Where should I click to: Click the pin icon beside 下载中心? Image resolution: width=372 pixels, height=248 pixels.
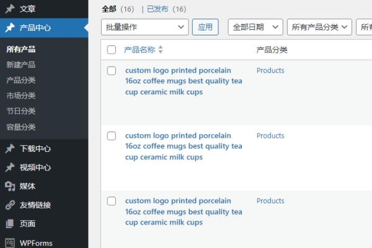click(10, 149)
